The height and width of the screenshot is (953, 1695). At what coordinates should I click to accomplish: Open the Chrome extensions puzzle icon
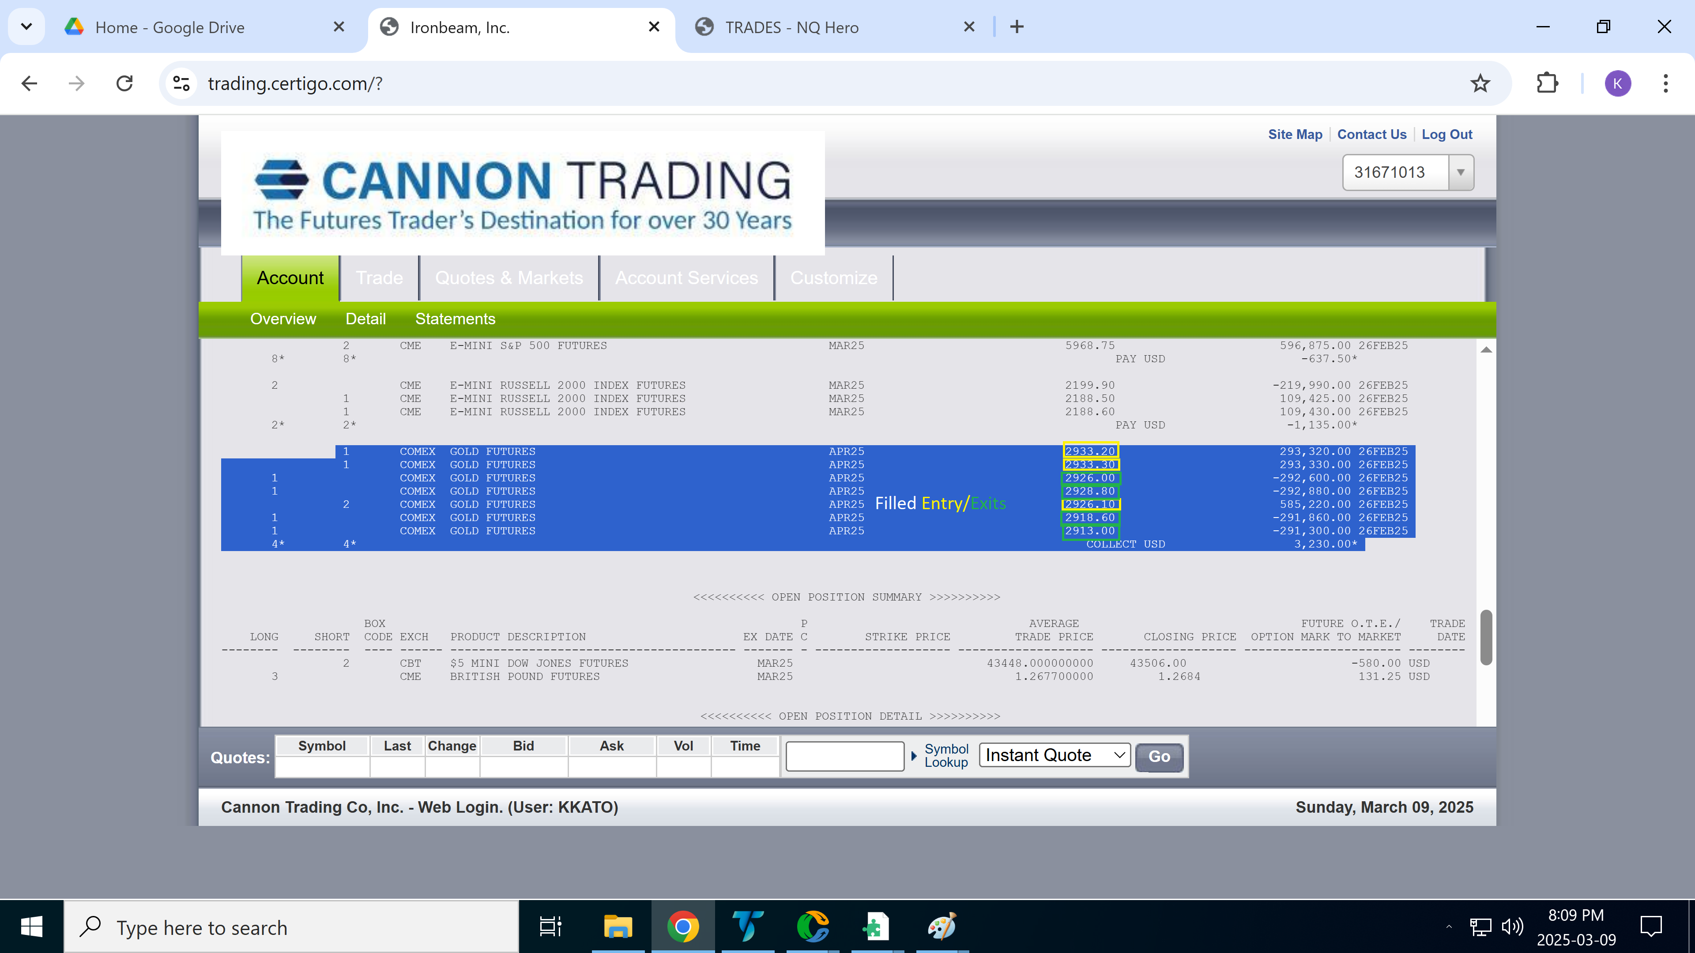click(1547, 83)
